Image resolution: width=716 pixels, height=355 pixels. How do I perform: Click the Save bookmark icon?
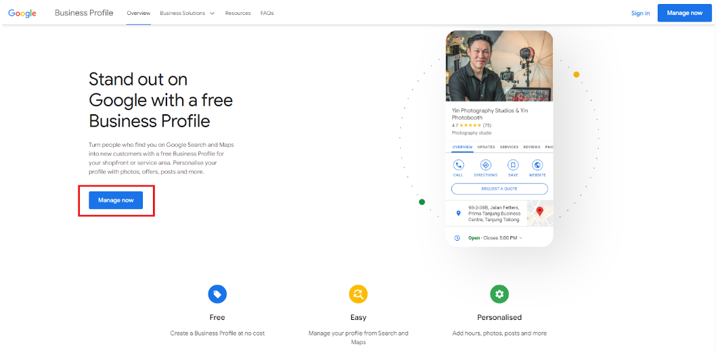(x=513, y=165)
